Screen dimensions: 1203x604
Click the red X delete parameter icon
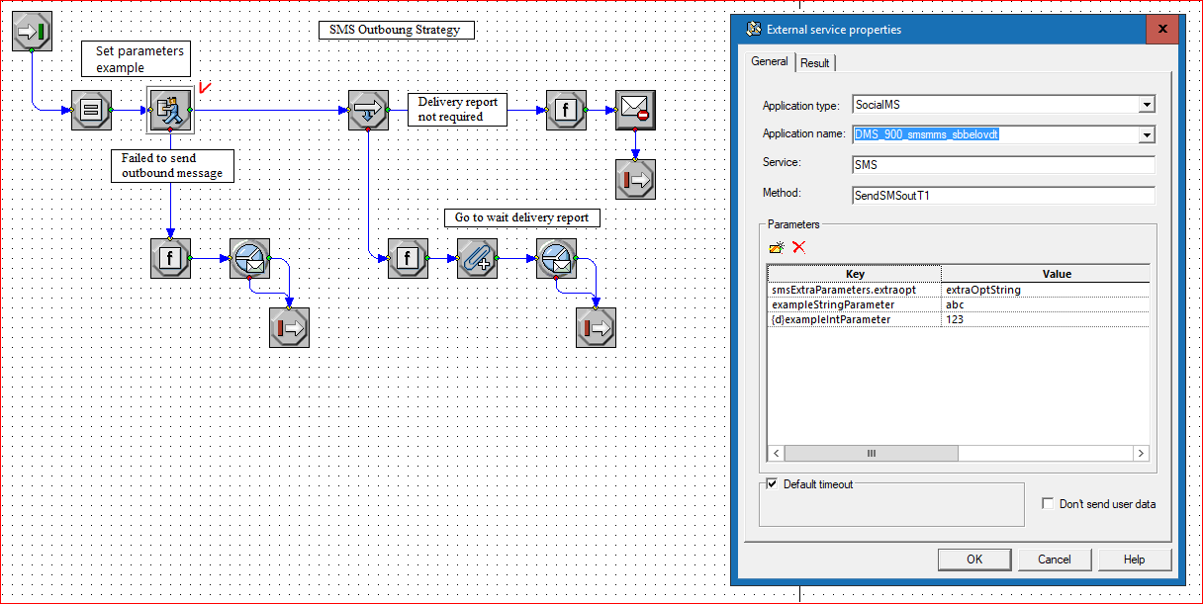[x=799, y=247]
